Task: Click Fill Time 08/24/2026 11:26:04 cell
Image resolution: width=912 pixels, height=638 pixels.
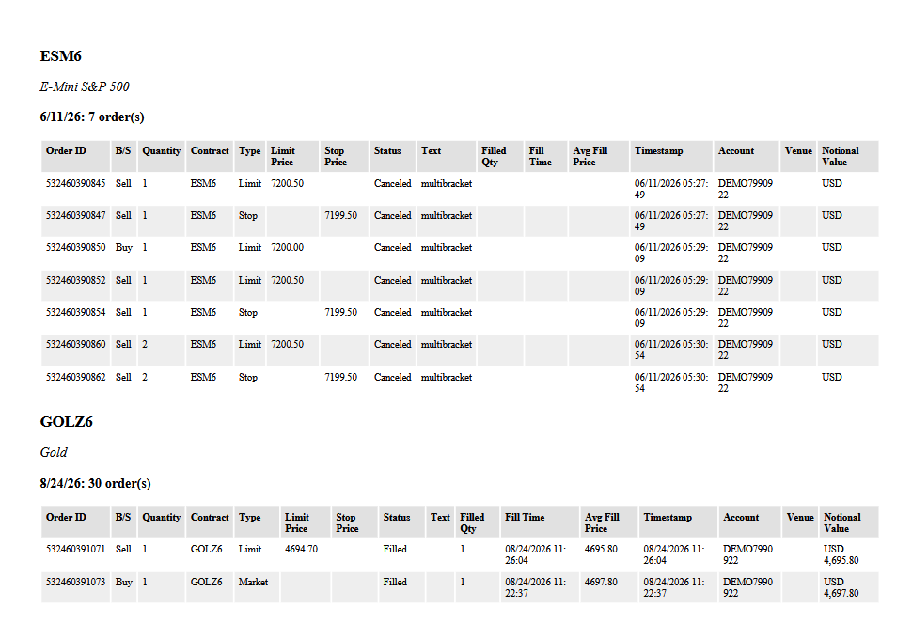Action: pyautogui.click(x=535, y=555)
